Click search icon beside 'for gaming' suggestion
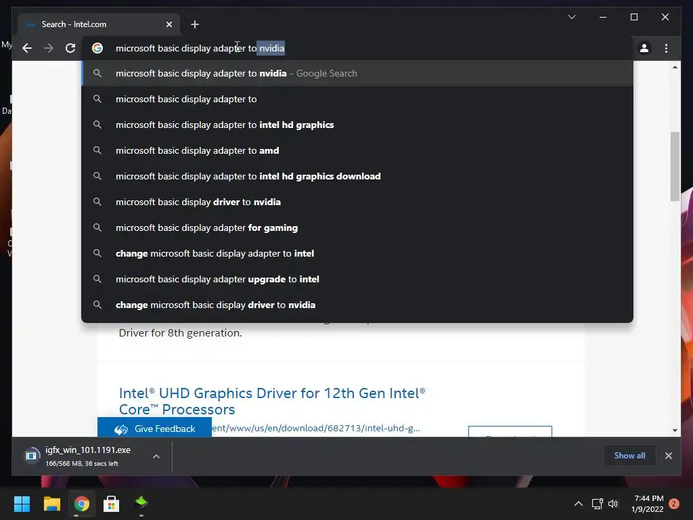This screenshot has height=520, width=693. [x=97, y=227]
